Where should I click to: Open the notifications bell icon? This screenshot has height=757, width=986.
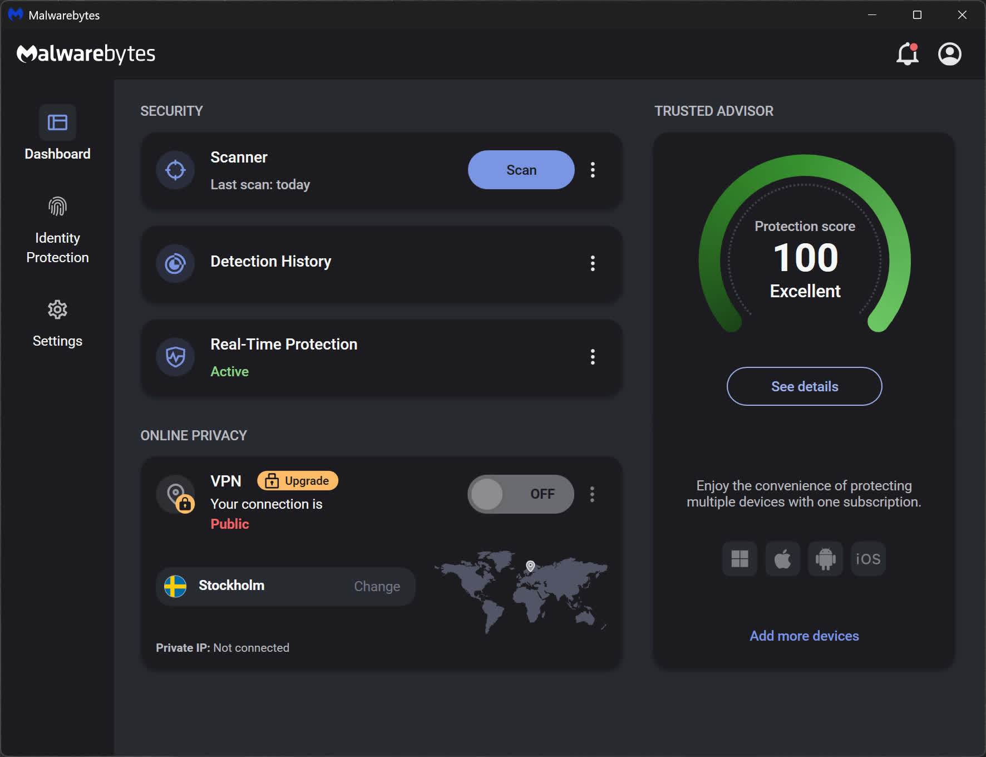[907, 54]
